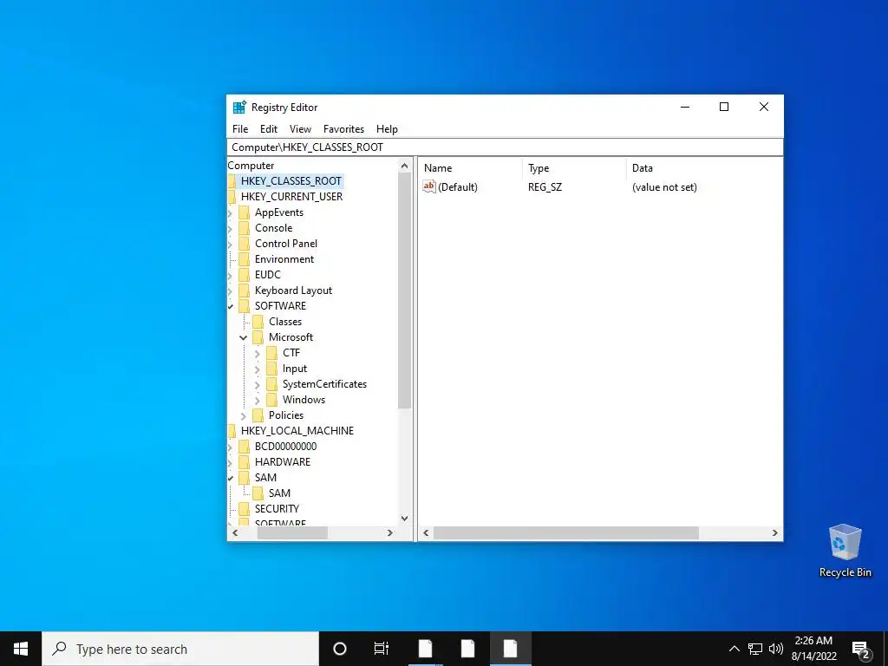Click the folder icon next to Environment
Screen dimensions: 888x666
point(244,259)
